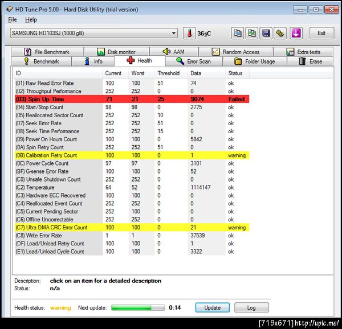Click copy screenshot to clipboard icon
The width and height of the screenshot is (342, 329).
click(x=252, y=34)
